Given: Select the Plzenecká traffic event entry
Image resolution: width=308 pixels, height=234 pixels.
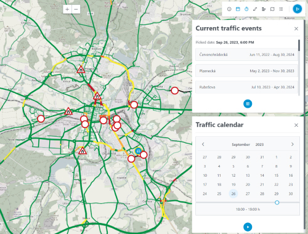Looking at the screenshot, I should click(x=246, y=71).
